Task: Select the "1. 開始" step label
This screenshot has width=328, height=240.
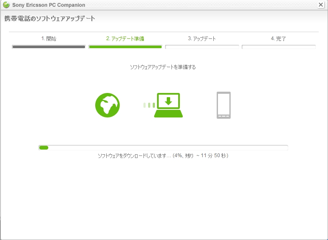Action: click(x=49, y=38)
